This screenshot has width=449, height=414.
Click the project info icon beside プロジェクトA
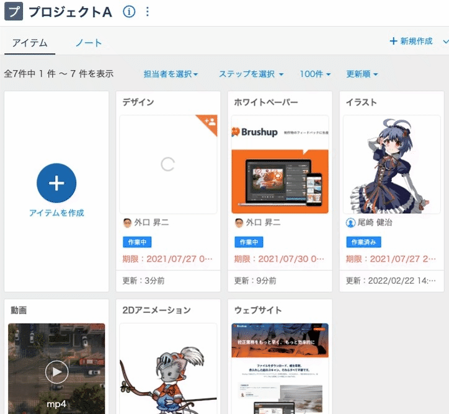[129, 12]
